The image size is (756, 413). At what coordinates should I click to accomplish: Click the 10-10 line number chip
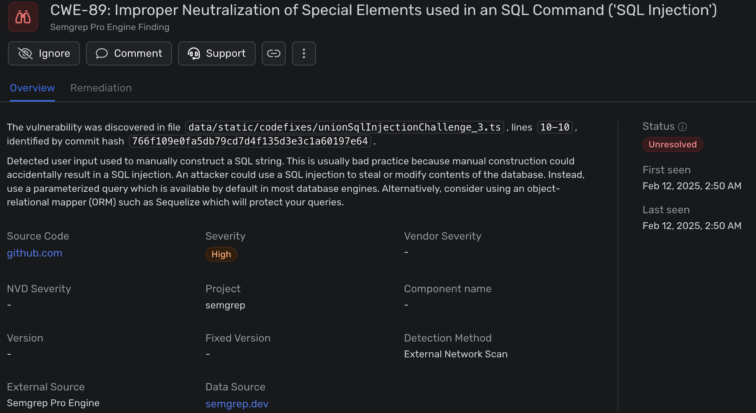point(555,127)
